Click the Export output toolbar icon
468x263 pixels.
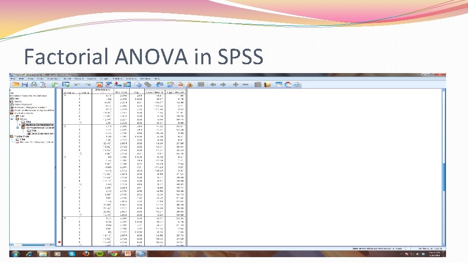(x=54, y=85)
